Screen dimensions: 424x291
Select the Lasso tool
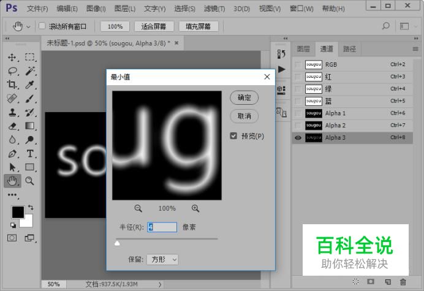click(x=12, y=71)
